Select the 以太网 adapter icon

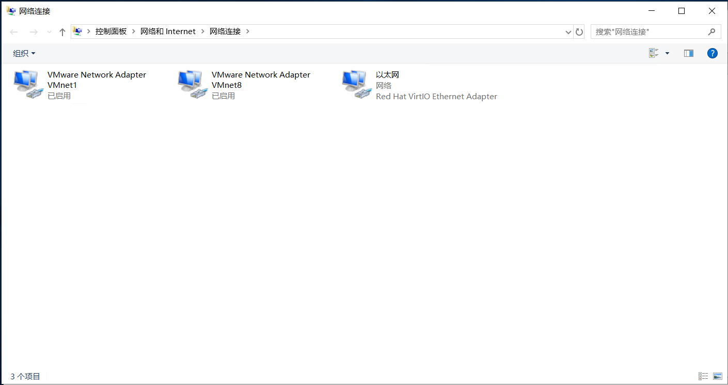(x=356, y=85)
